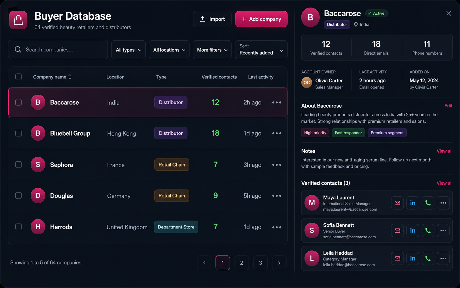Click the OC account owner avatar
Viewport: 460px width, 288px height.
[x=307, y=82]
